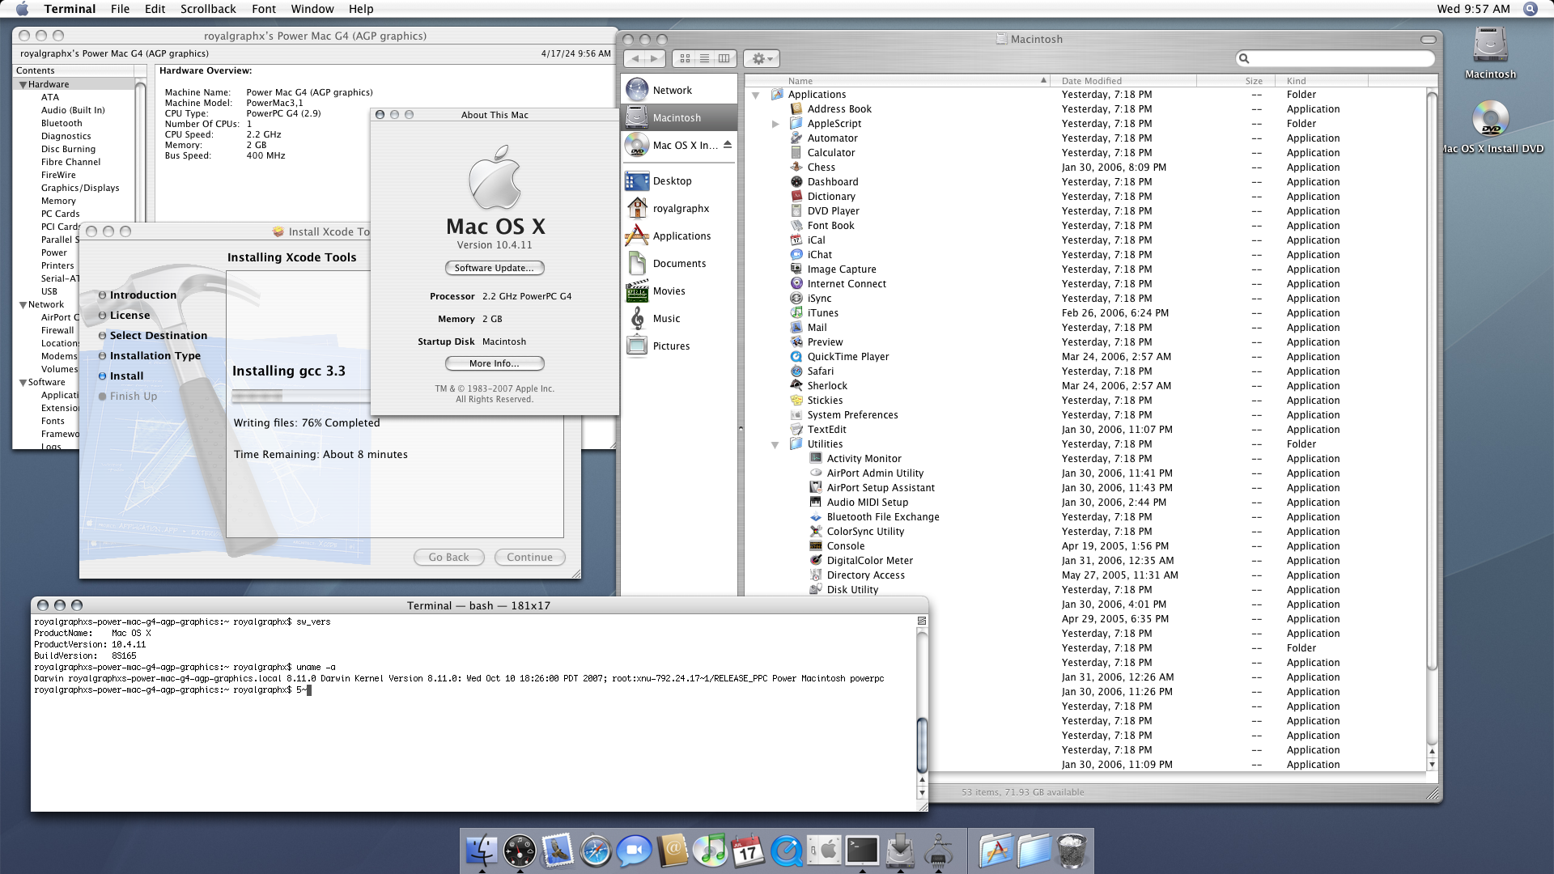1554x874 pixels.
Task: Click the Software Update button in About Mac
Action: (493, 267)
